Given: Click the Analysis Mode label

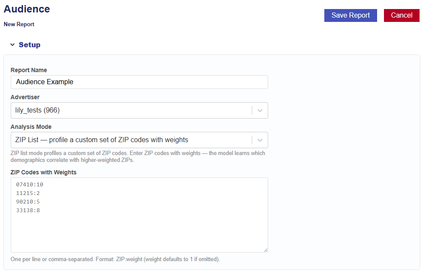Looking at the screenshot, I should click(x=31, y=127).
